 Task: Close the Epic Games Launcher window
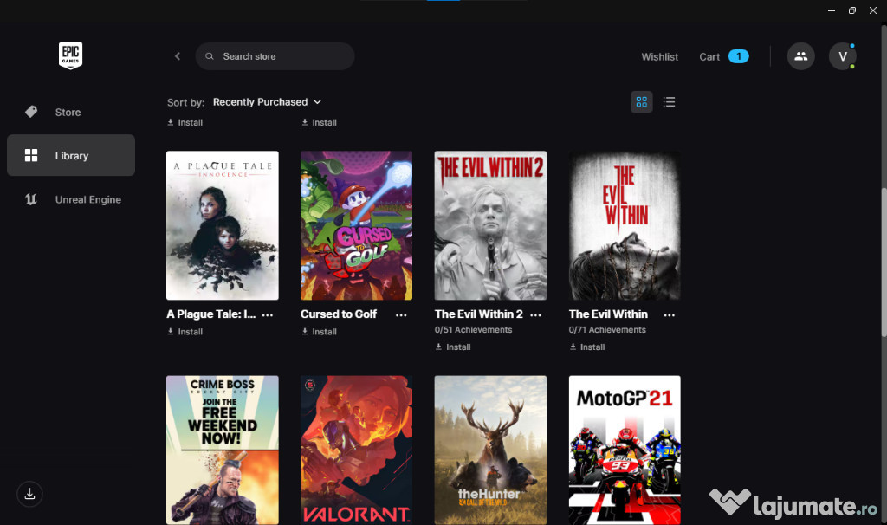(x=873, y=10)
